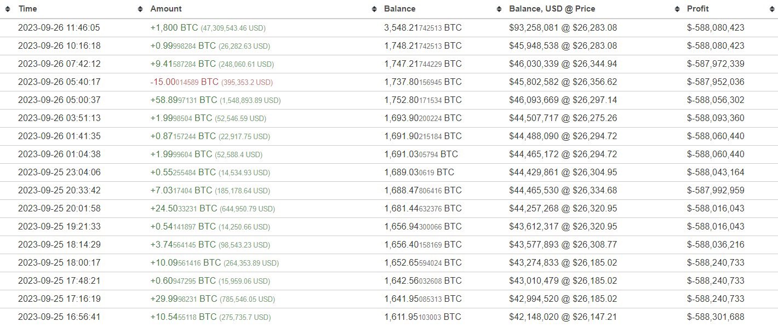Select the $42,148,020 @ $26,147.21 cell

pos(563,317)
